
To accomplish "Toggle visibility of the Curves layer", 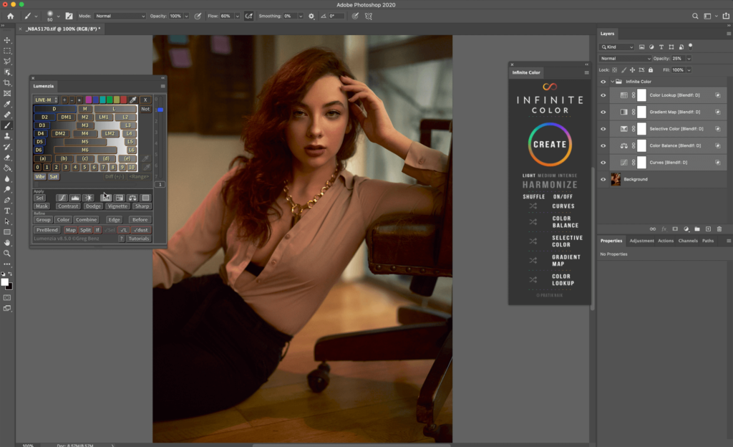I will tap(603, 163).
